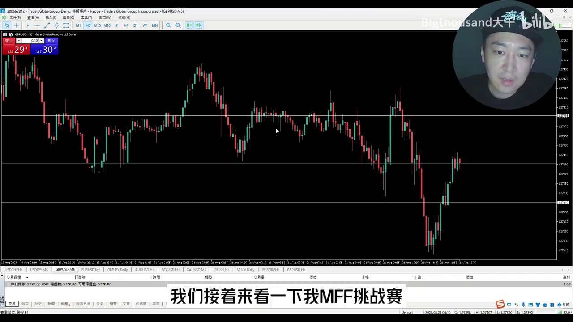Click the Default profile status entry
The height and width of the screenshot is (322, 573).
[x=407, y=312]
